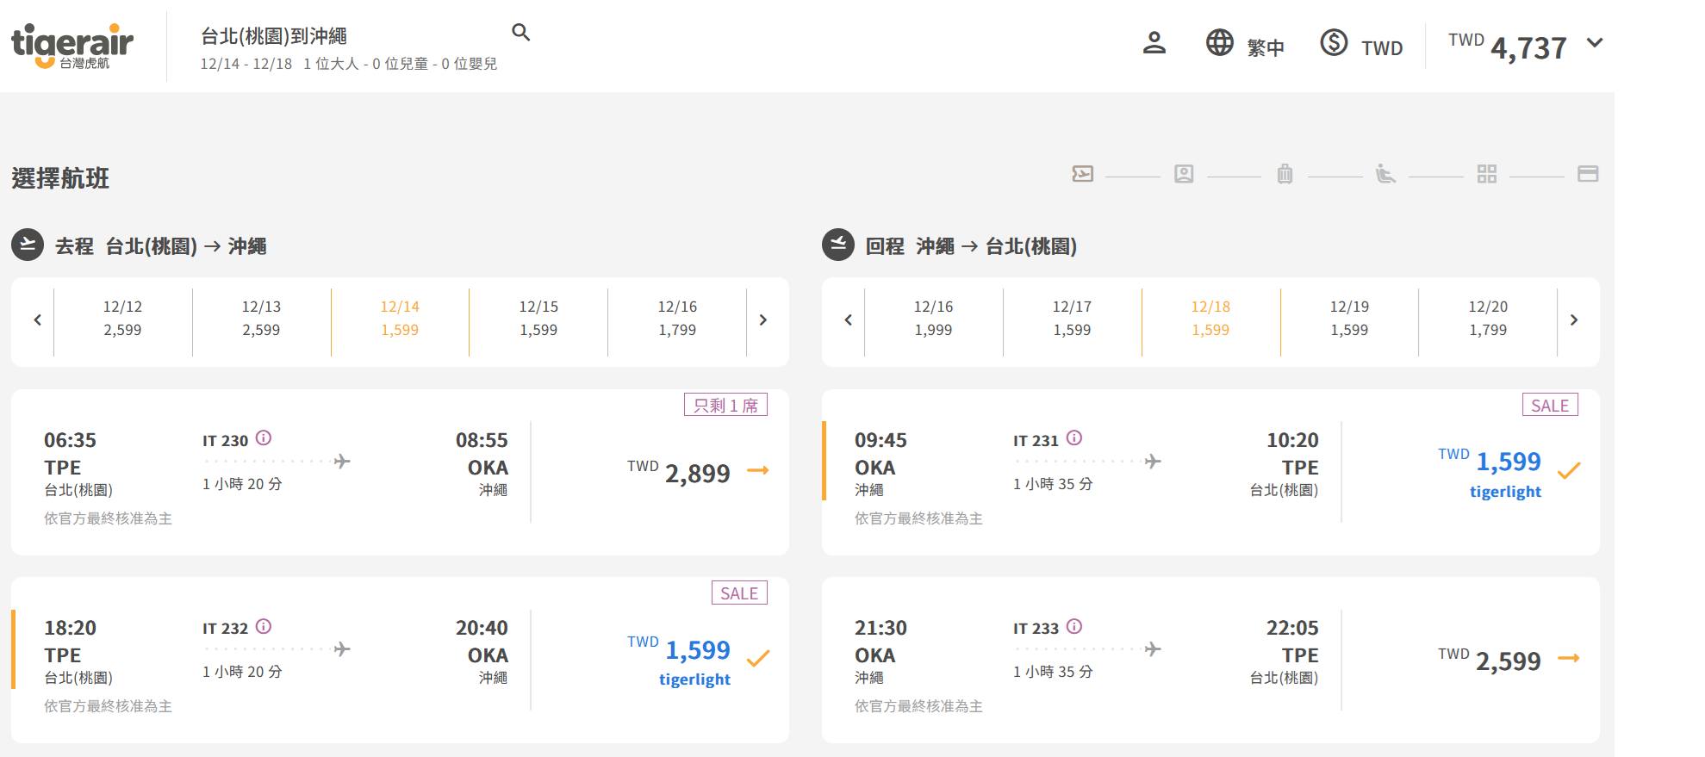The width and height of the screenshot is (1705, 757).
Task: Click info icon next to IT 233
Action: 1074,626
